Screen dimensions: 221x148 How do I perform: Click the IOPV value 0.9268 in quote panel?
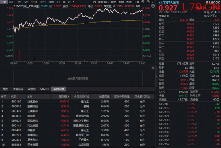(183, 92)
